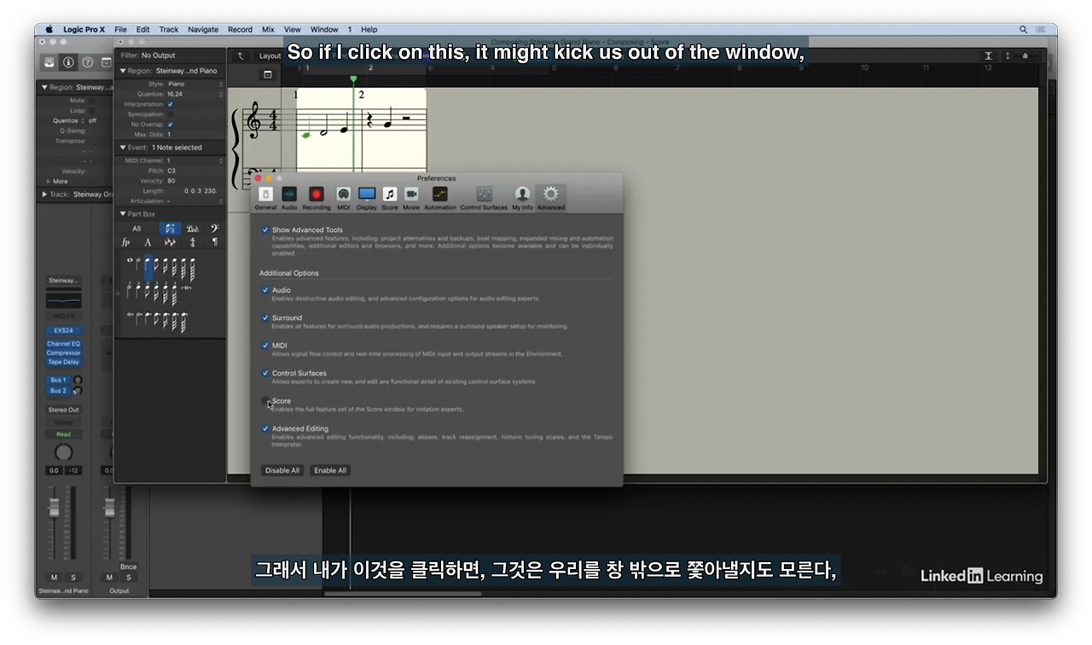This screenshot has width=1092, height=645.
Task: Click the Compressor plug-in slot
Action: [63, 352]
